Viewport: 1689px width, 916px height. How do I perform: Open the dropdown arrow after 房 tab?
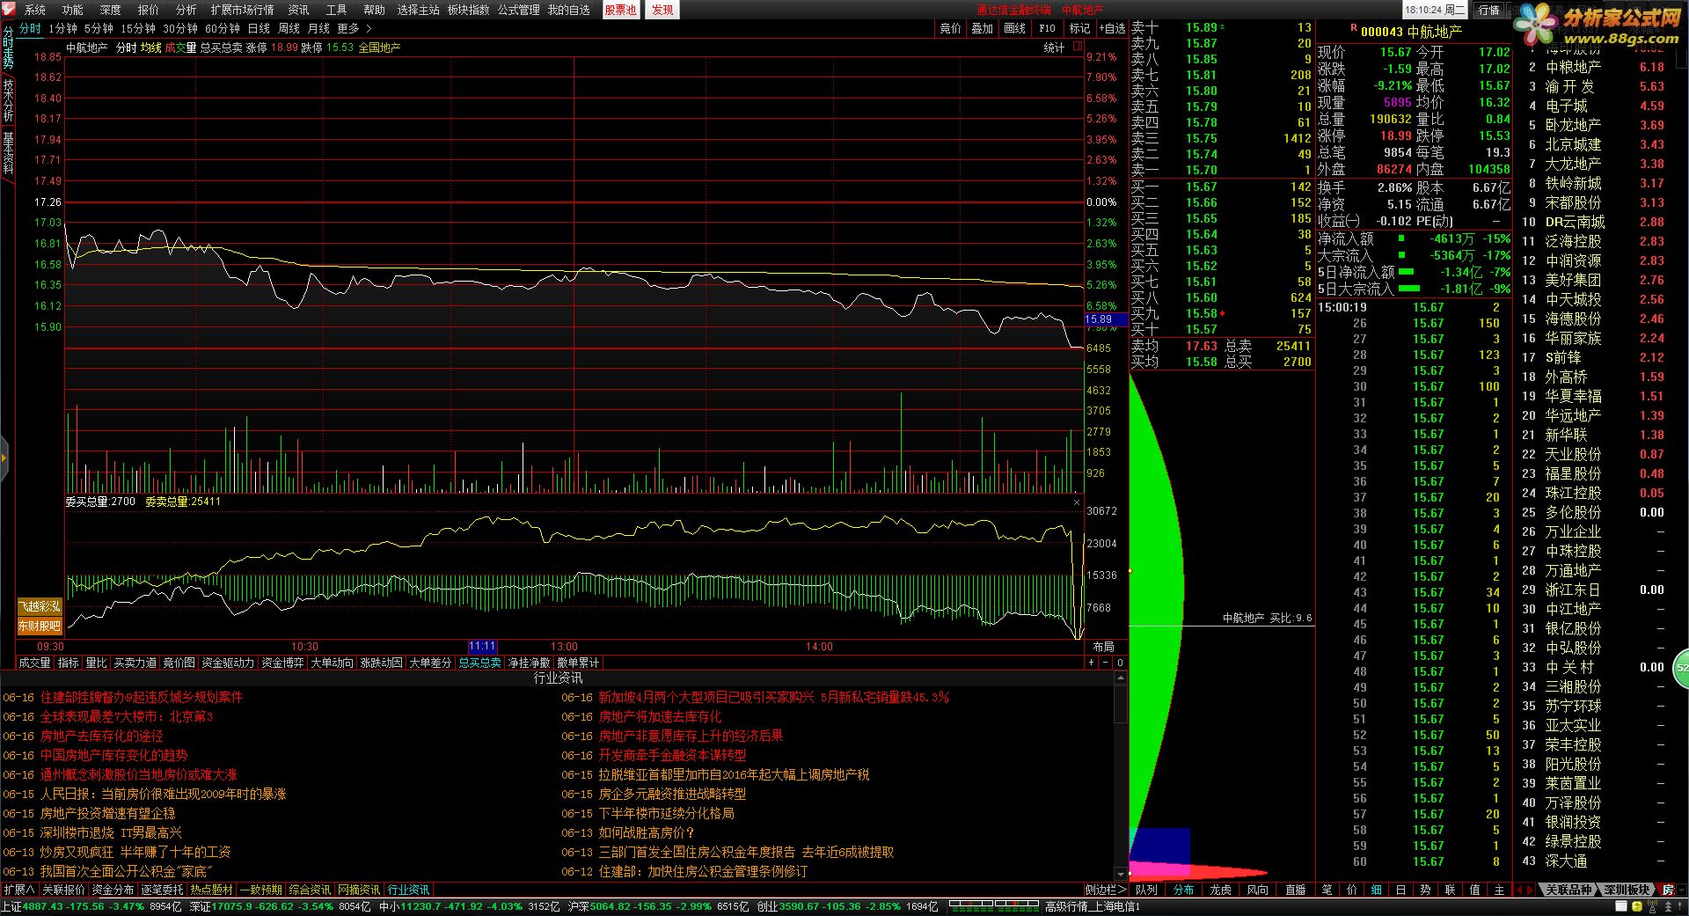coord(1680,890)
